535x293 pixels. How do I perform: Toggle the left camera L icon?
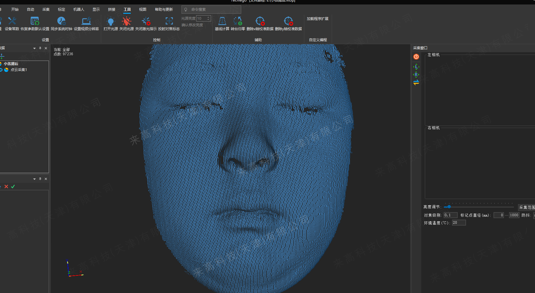click(416, 67)
